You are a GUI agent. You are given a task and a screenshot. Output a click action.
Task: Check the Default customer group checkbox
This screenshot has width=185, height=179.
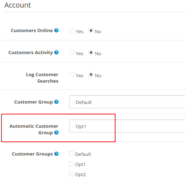(71, 154)
